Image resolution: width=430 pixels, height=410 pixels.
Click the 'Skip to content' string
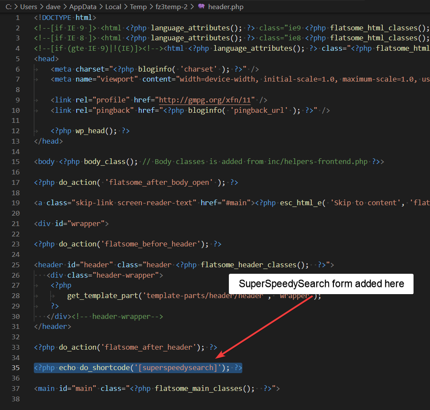tap(365, 203)
